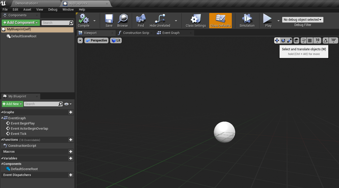Open the debug object selector dropdown
339x188 pixels.
coord(303,20)
